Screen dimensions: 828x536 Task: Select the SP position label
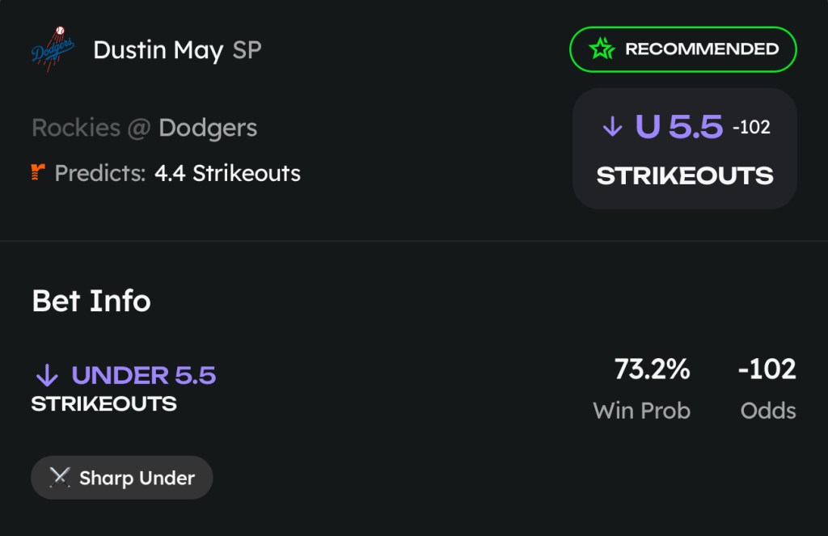(x=247, y=50)
